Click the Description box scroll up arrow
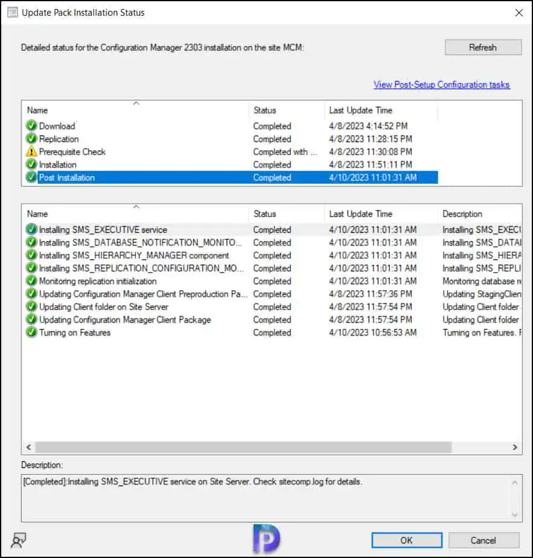Screen dimensions: 533x558 coord(514,482)
